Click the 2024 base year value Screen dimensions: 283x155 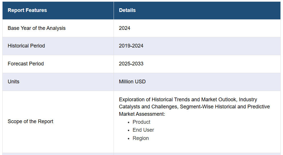coord(124,28)
